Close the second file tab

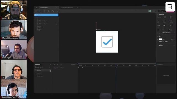(77, 8)
